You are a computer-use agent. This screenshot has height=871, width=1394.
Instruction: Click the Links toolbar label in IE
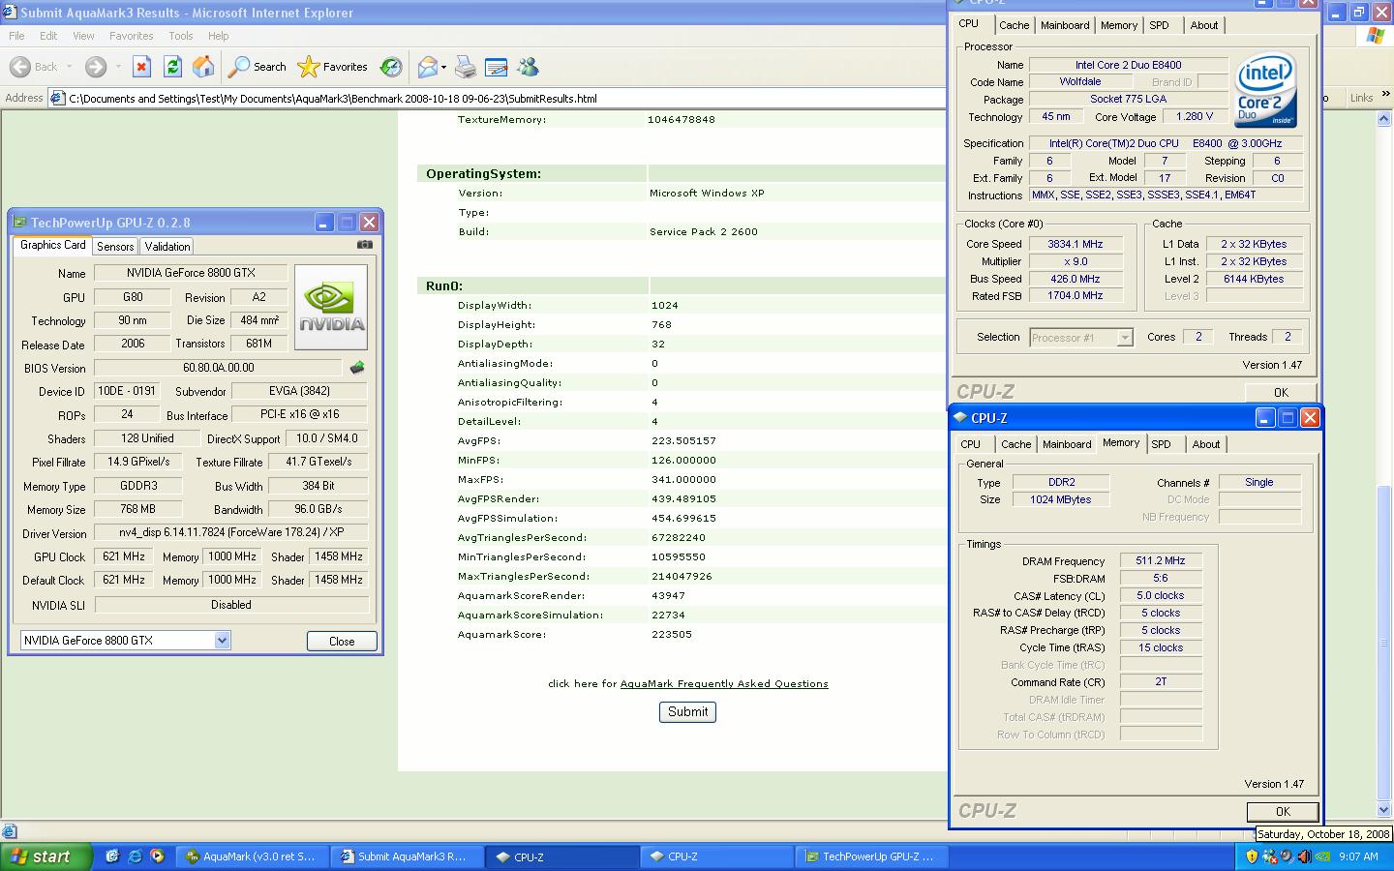(x=1361, y=98)
